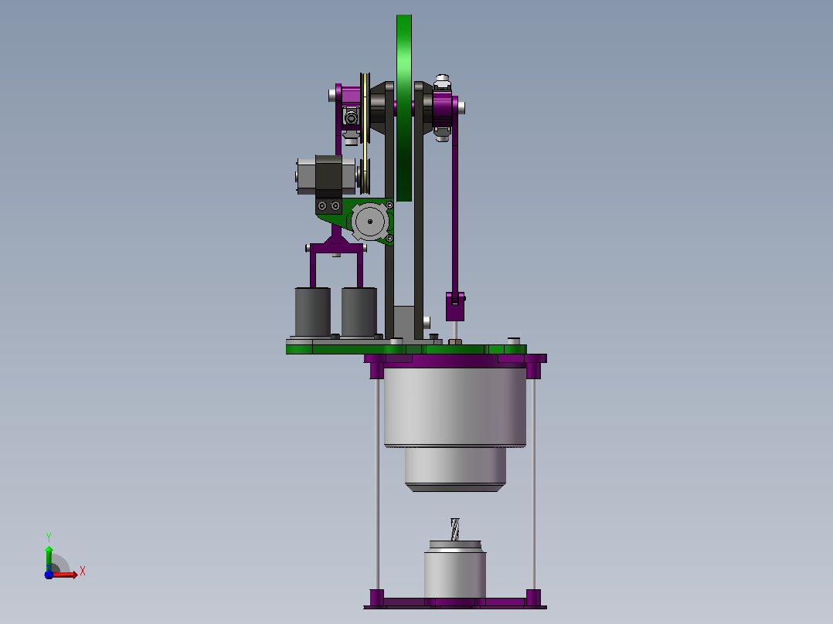This screenshot has height=624, width=833.
Task: Select the right thin vertical support rod
Action: click(533, 483)
